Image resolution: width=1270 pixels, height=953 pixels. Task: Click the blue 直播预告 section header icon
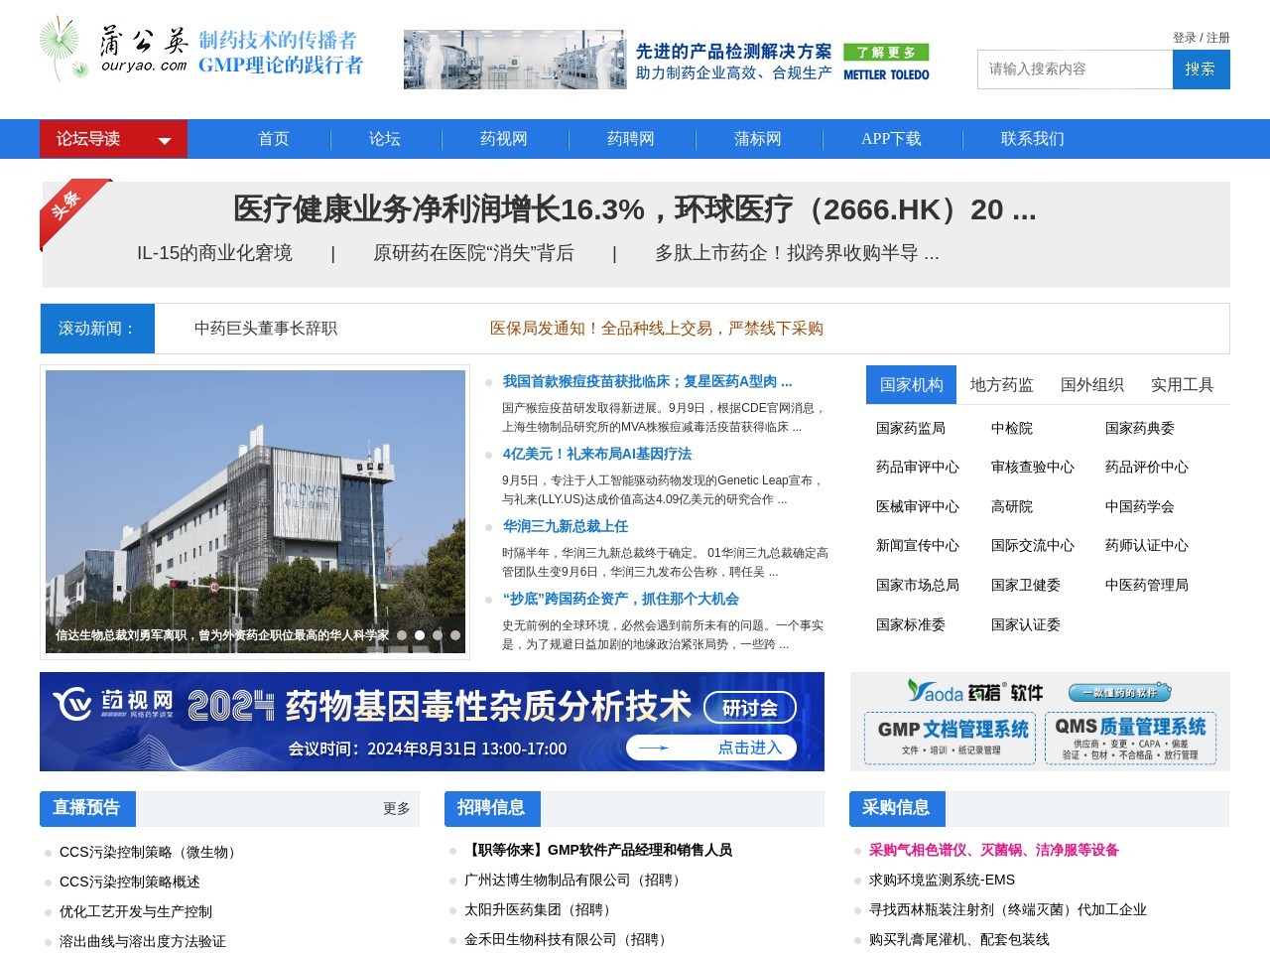point(86,808)
